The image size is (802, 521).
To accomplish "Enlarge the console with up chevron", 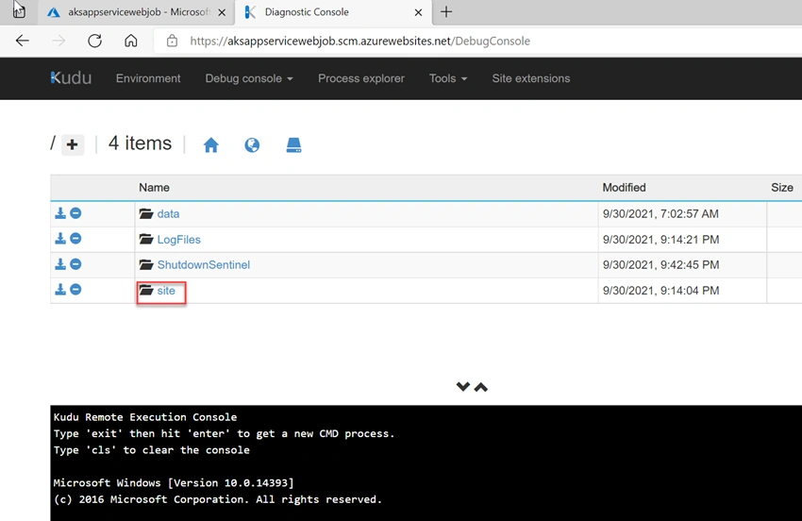I will [481, 387].
